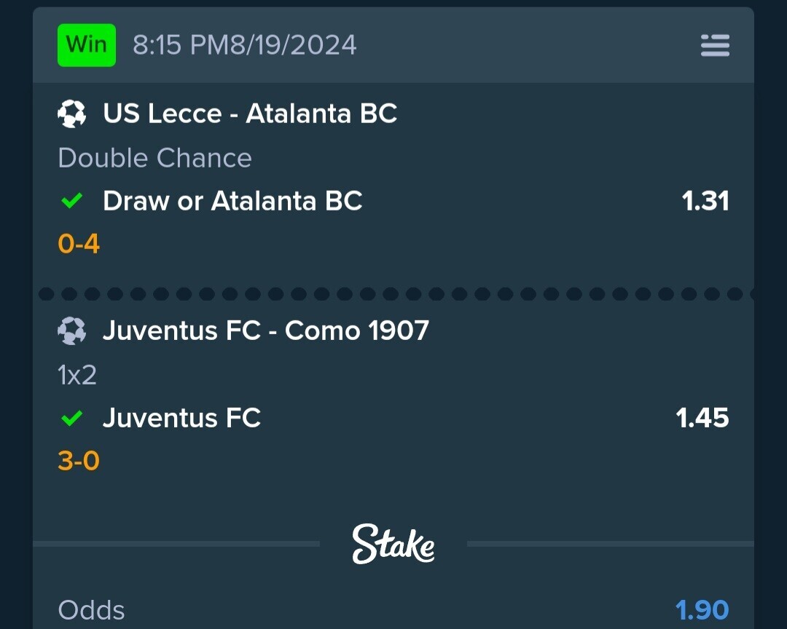Tap the green Win status badge

(86, 45)
